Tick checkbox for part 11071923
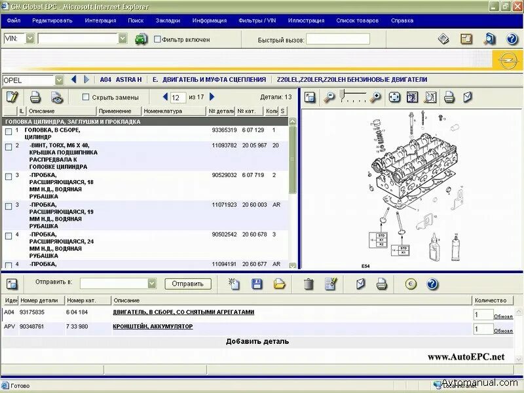524x393 pixels. click(x=9, y=206)
